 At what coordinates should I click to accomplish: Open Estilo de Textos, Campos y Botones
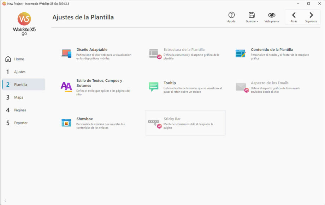99,83
